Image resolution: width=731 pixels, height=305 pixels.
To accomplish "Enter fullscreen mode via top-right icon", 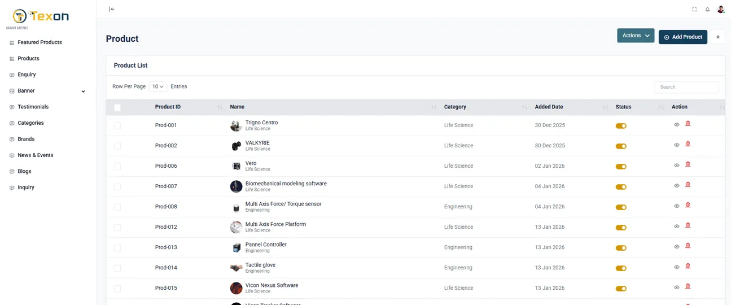I will pos(694,10).
